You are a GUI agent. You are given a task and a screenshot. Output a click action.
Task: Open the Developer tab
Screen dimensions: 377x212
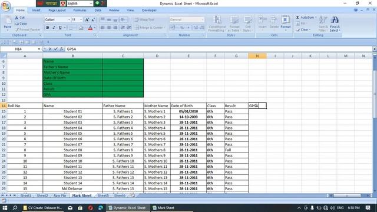tap(149, 11)
